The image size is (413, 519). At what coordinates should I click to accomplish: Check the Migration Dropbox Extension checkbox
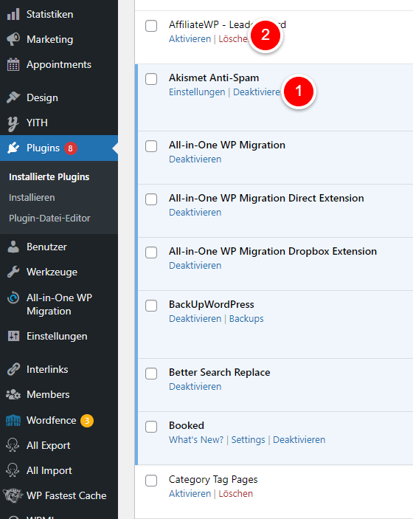point(151,252)
